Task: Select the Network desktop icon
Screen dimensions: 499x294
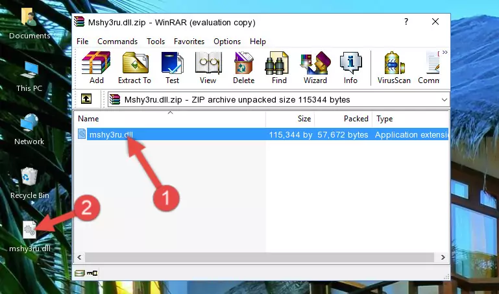Action: pos(29,130)
